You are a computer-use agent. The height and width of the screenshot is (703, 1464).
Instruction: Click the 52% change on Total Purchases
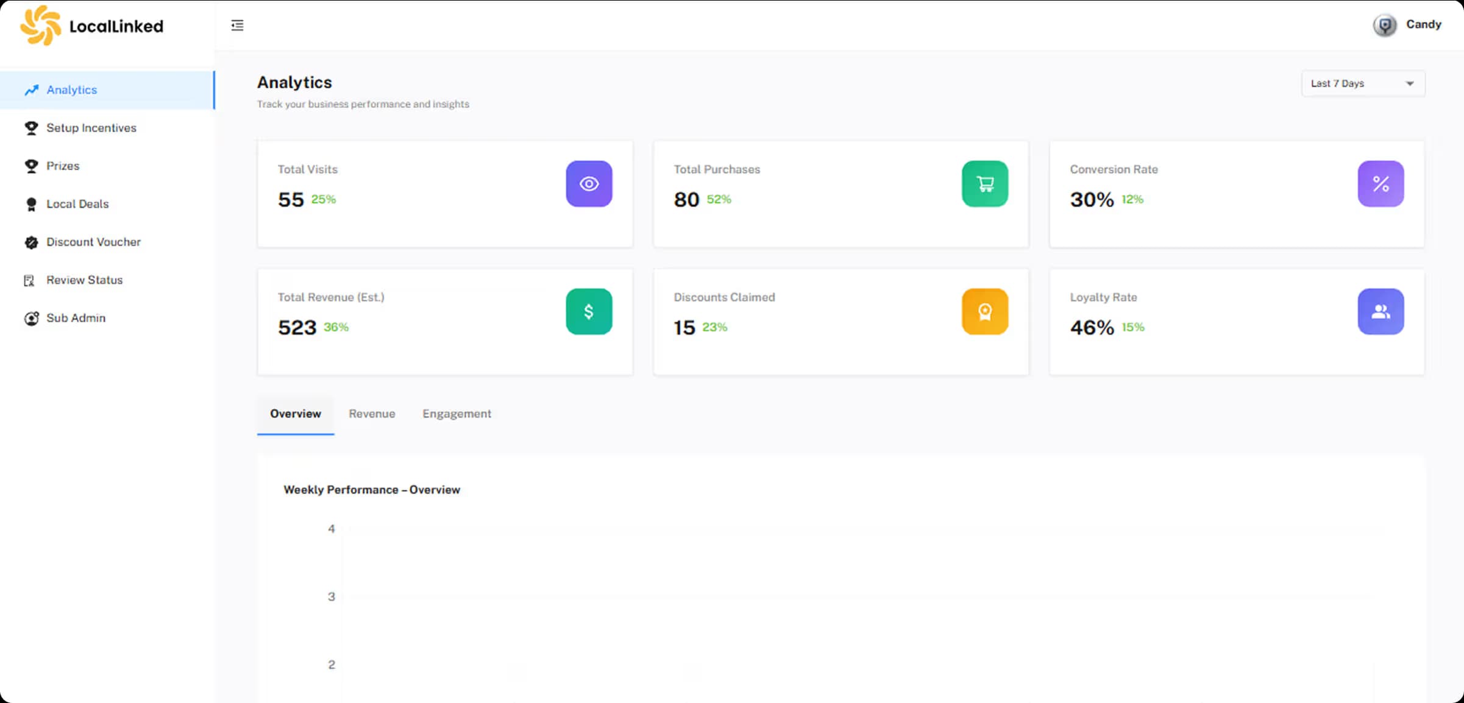click(719, 199)
